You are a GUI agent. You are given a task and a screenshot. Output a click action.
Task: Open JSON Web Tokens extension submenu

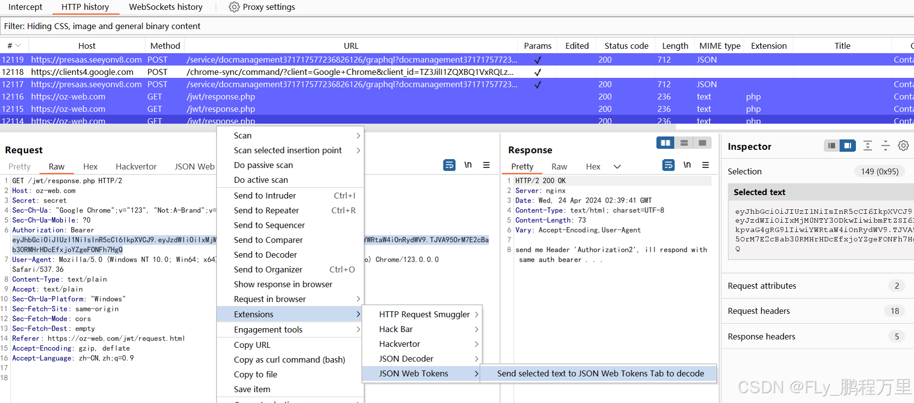[421, 373]
